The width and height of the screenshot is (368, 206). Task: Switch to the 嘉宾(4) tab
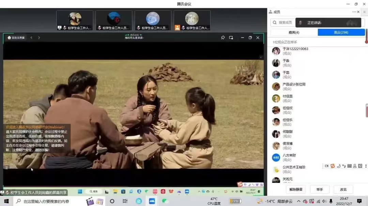(x=294, y=33)
